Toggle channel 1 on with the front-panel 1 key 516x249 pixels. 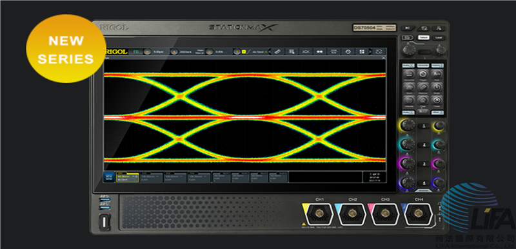[x=424, y=125]
